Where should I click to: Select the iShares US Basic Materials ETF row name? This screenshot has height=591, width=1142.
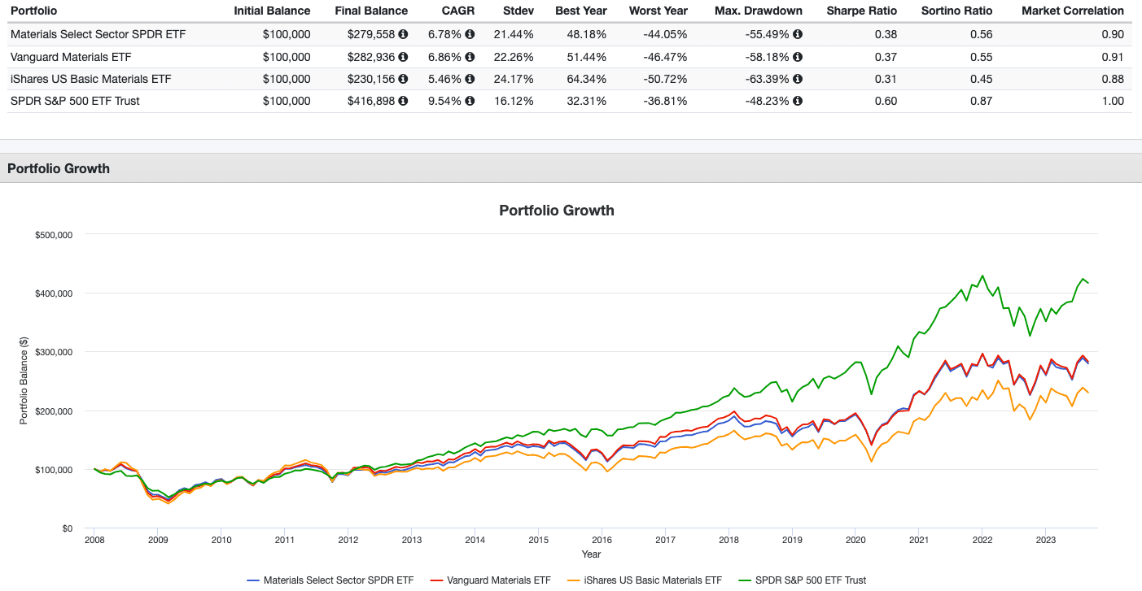point(90,79)
